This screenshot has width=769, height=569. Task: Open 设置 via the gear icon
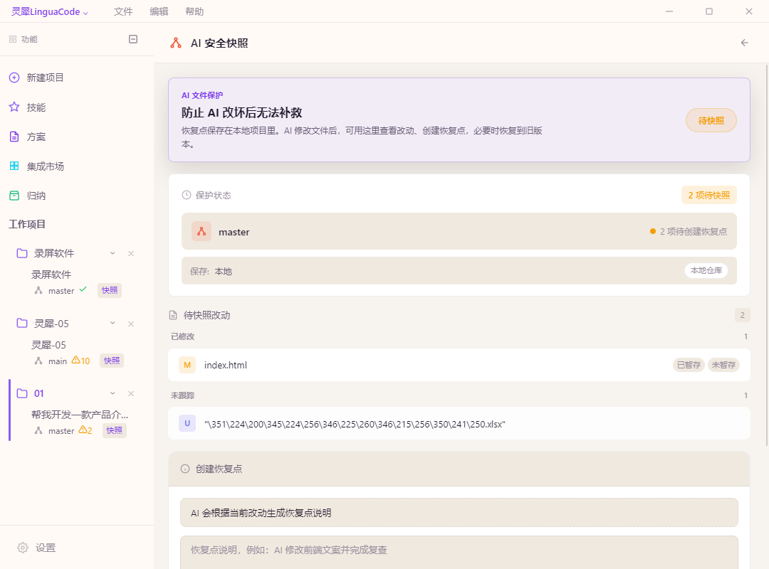tap(23, 548)
